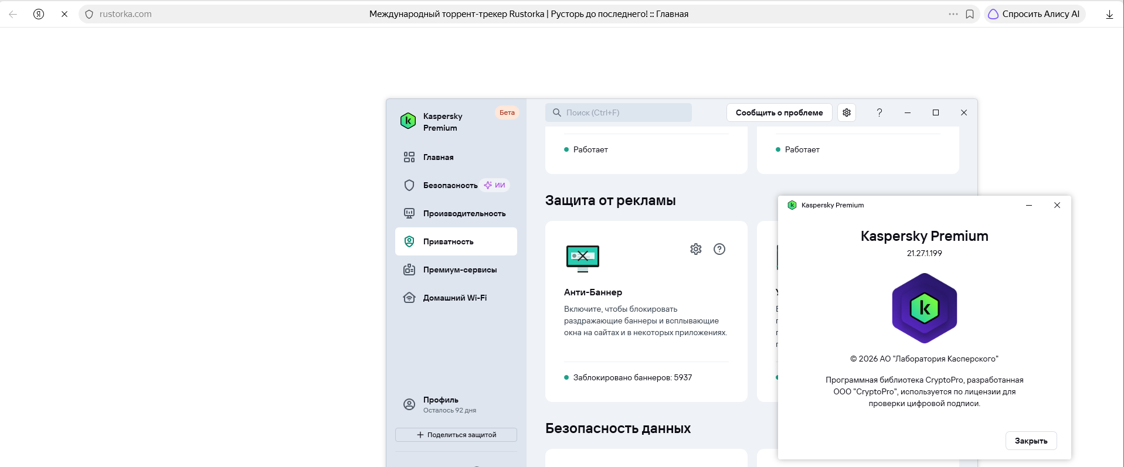The height and width of the screenshot is (467, 1124).
Task: Switch to the Производительность section
Action: [456, 213]
